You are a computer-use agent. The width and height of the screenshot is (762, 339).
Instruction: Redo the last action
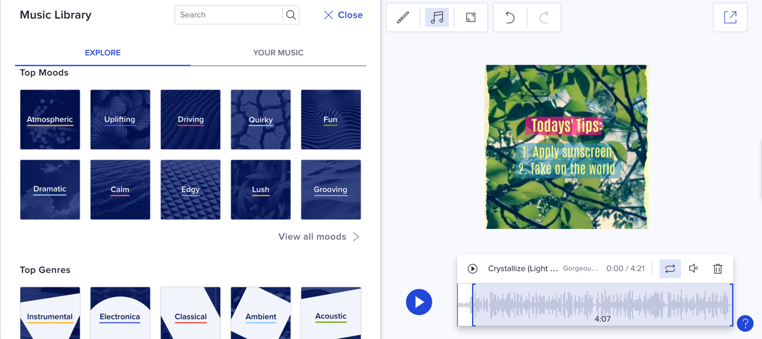[x=544, y=17]
